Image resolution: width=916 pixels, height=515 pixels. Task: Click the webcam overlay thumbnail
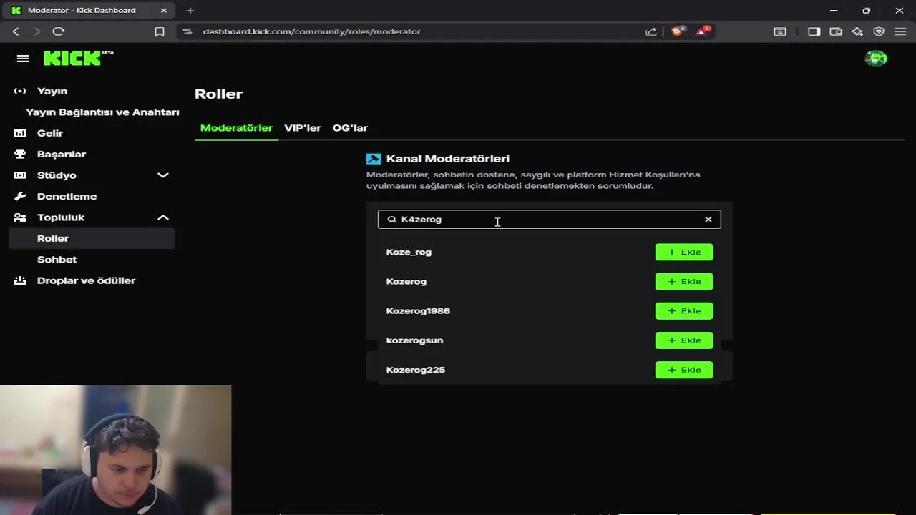[x=115, y=450]
